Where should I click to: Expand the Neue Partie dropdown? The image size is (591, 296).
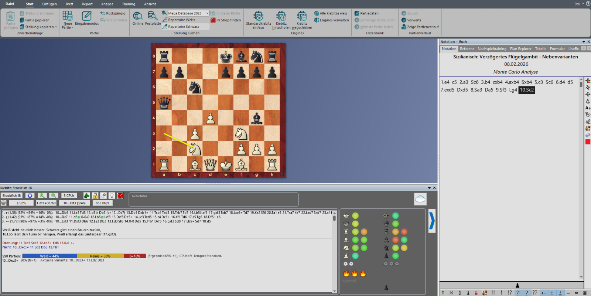[68, 28]
